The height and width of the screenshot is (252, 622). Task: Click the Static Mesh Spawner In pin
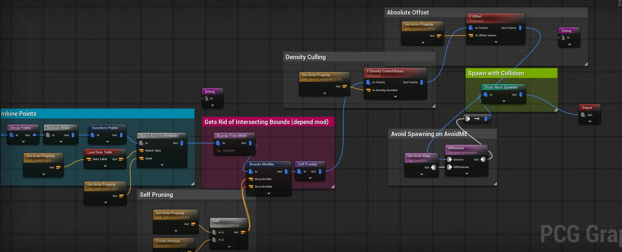pyautogui.click(x=486, y=95)
